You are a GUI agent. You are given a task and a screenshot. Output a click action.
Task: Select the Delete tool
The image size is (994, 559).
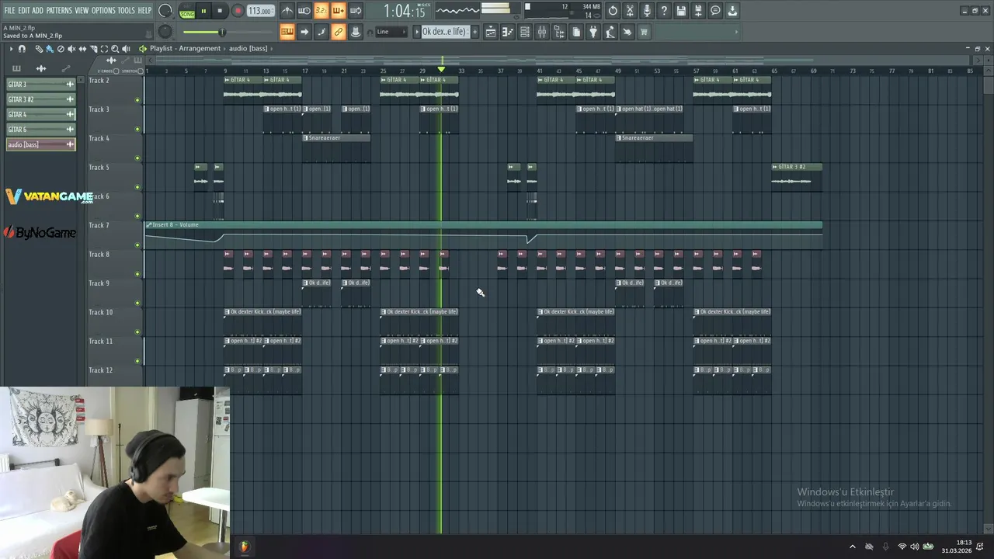61,49
